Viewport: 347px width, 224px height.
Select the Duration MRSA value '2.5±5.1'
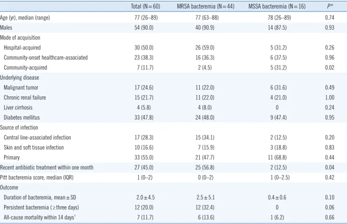[206, 197]
